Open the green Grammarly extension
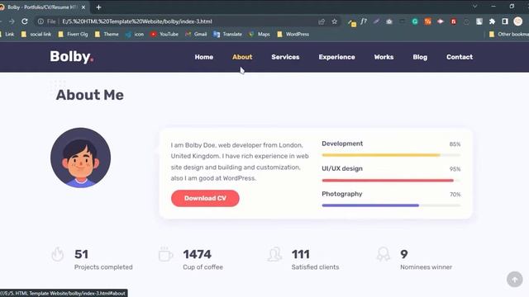Viewport: 529px width, 297px height. [x=415, y=21]
